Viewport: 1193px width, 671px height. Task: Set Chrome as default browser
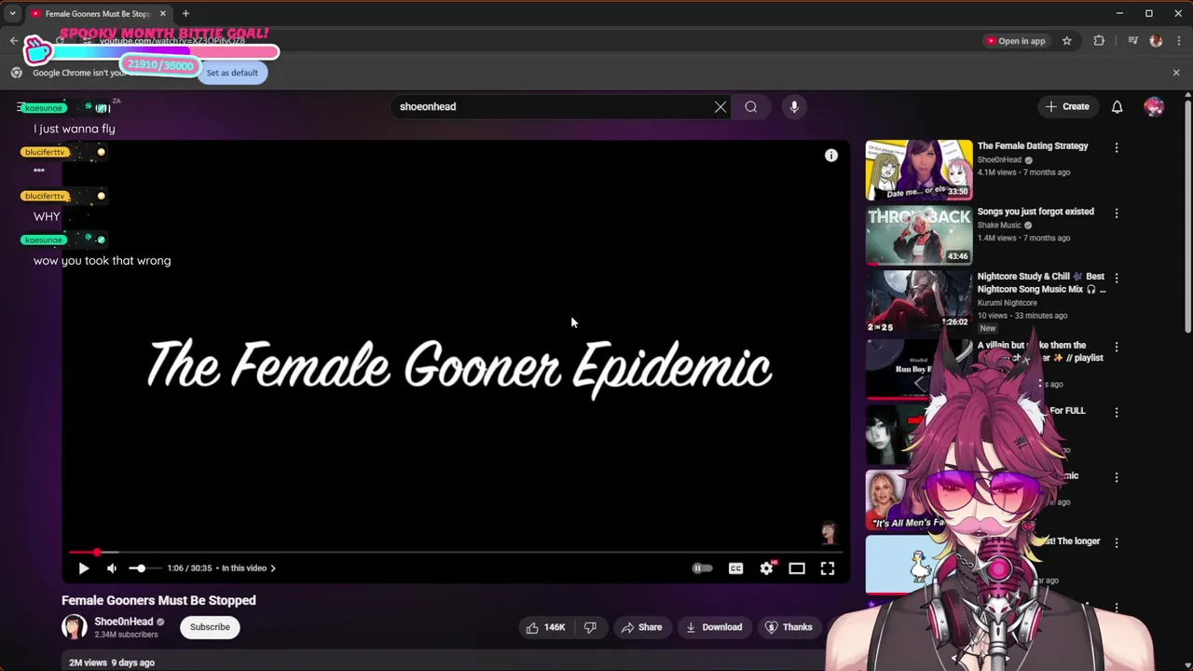232,73
